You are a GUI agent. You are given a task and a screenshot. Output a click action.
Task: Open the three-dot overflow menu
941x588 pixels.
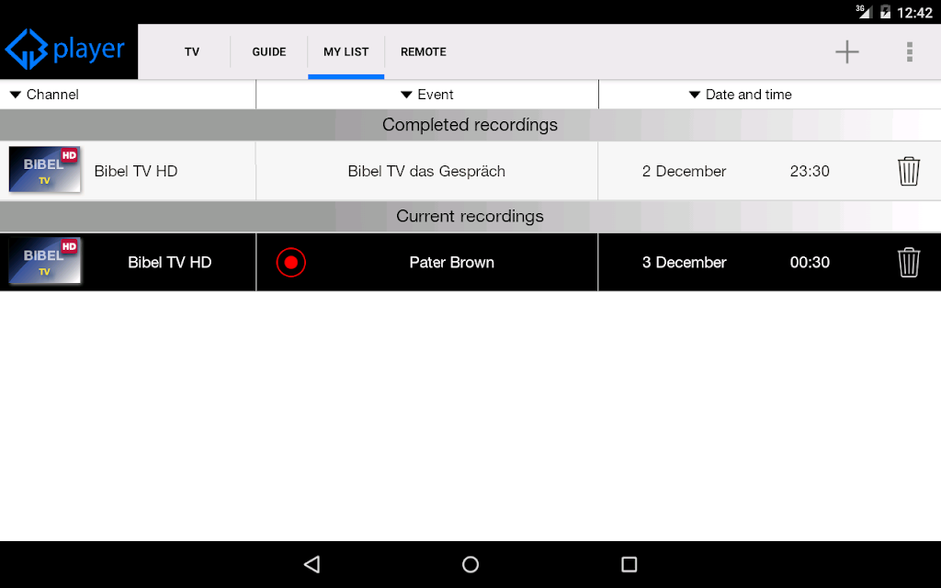tap(910, 52)
